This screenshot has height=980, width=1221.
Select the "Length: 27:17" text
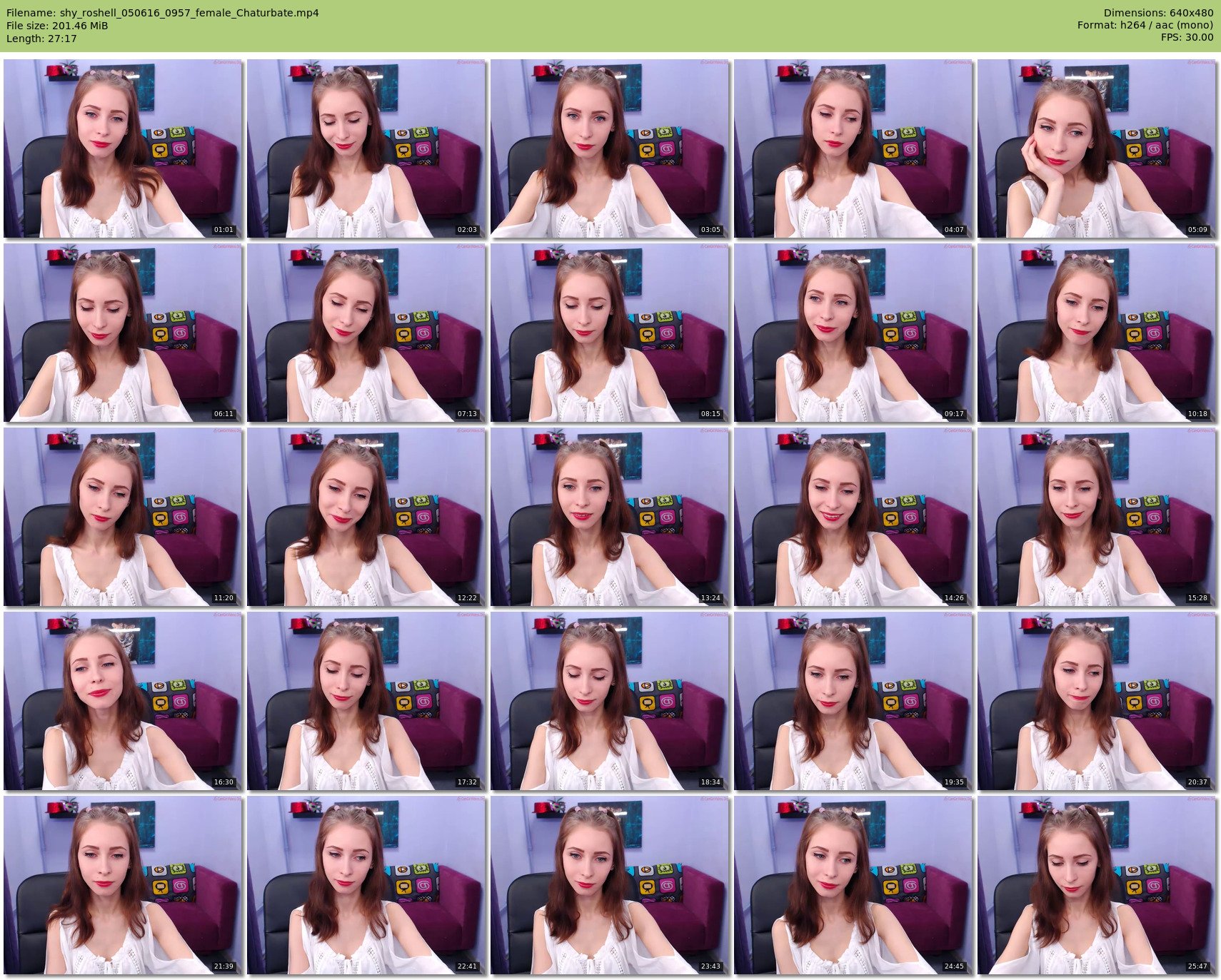coord(41,39)
